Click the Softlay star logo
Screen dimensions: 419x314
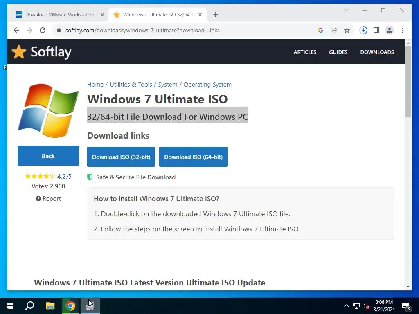point(19,52)
